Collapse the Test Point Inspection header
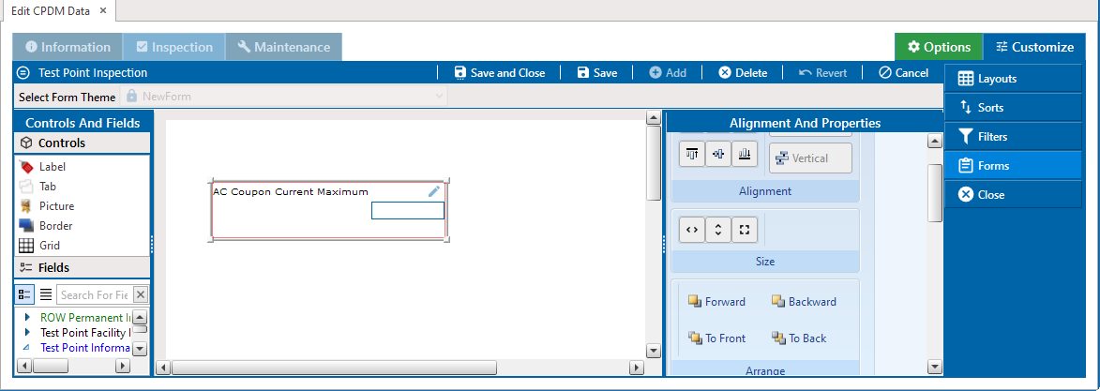 23,73
